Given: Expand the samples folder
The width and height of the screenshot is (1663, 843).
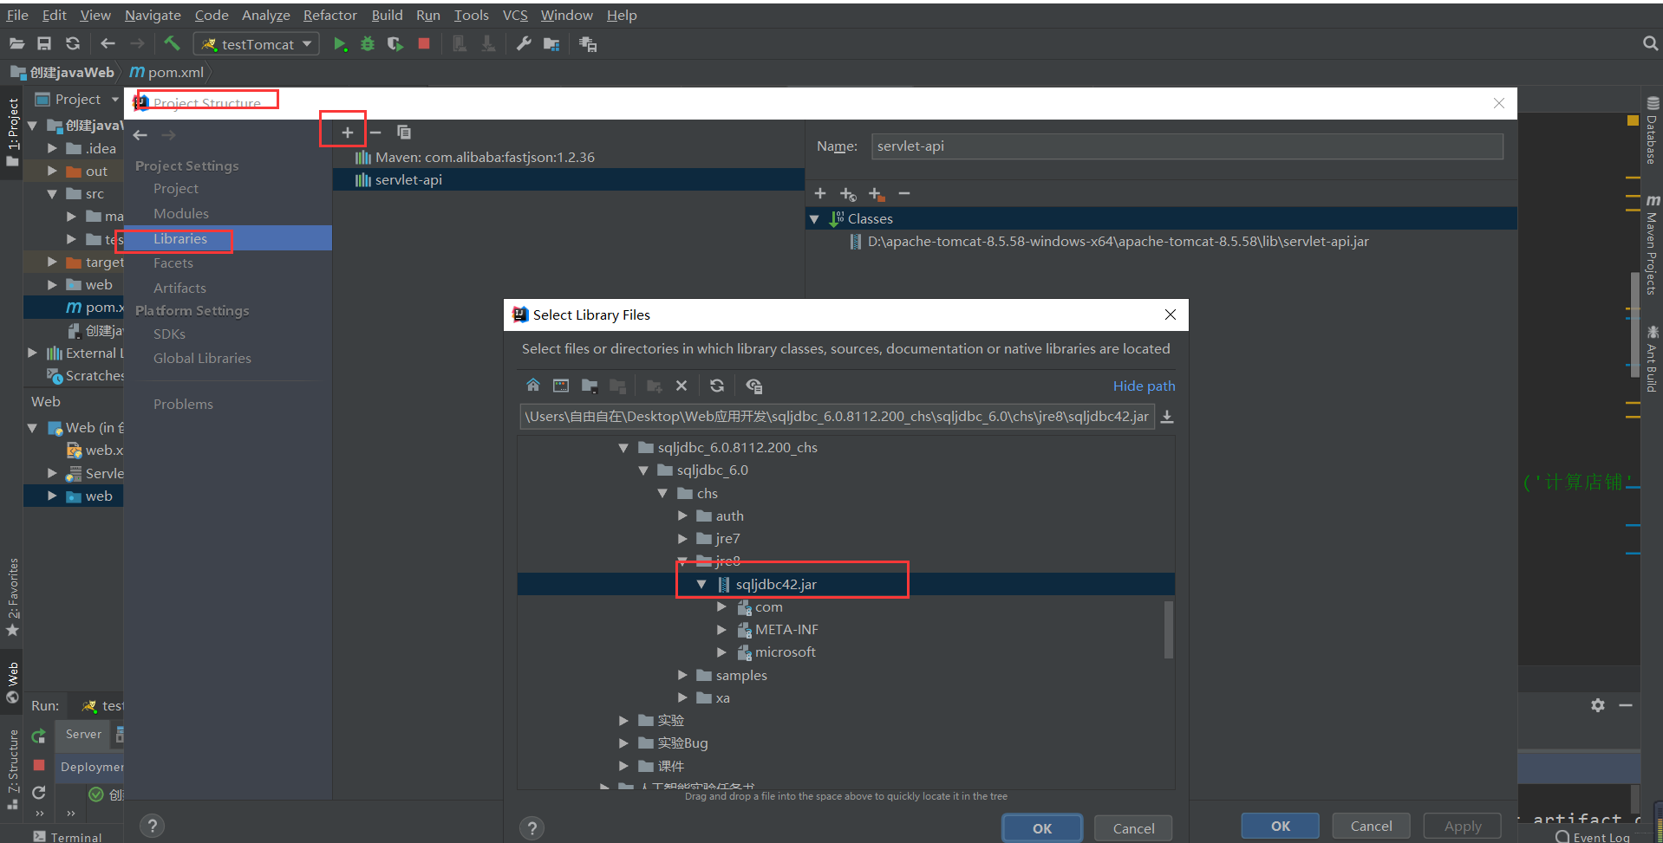Looking at the screenshot, I should 682,675.
